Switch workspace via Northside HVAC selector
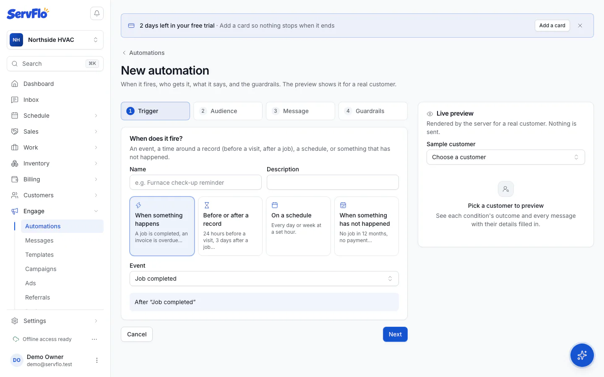Viewport: 604px width, 377px height. click(x=55, y=40)
